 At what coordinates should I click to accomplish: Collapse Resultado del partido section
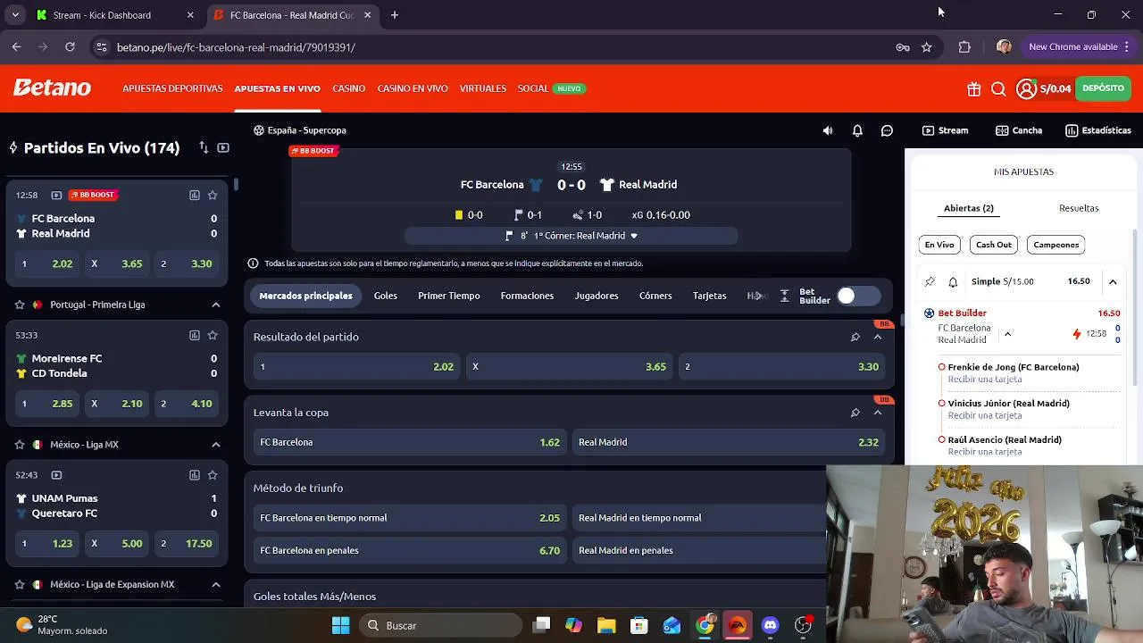pyautogui.click(x=878, y=337)
